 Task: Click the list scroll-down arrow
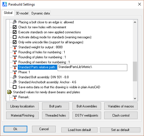pyautogui.click(x=135, y=99)
